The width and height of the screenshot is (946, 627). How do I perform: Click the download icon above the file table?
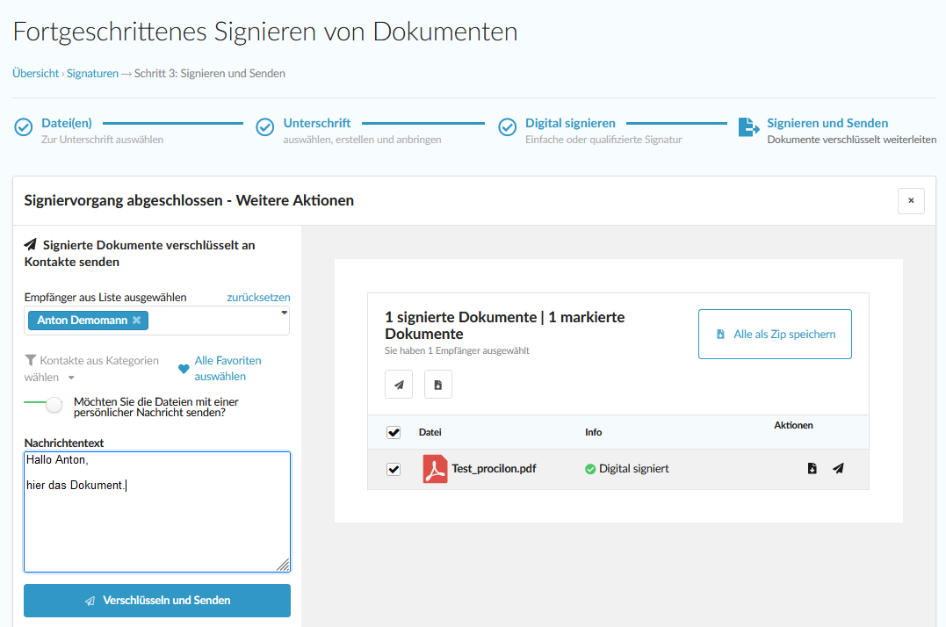click(438, 385)
